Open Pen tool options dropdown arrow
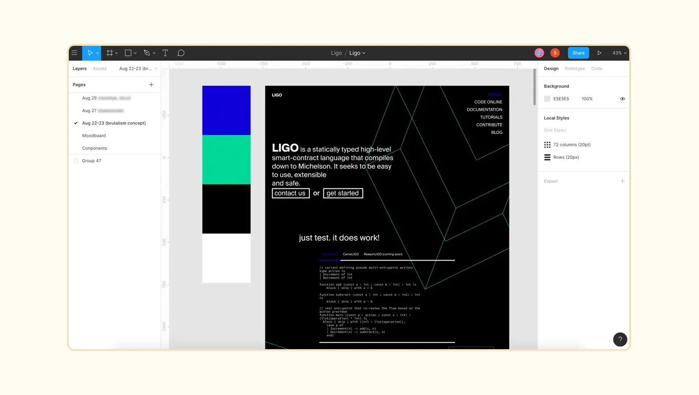 click(154, 53)
